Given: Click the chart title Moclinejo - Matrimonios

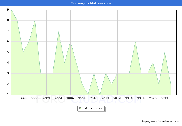Looking at the screenshot, I should click(91, 3).
